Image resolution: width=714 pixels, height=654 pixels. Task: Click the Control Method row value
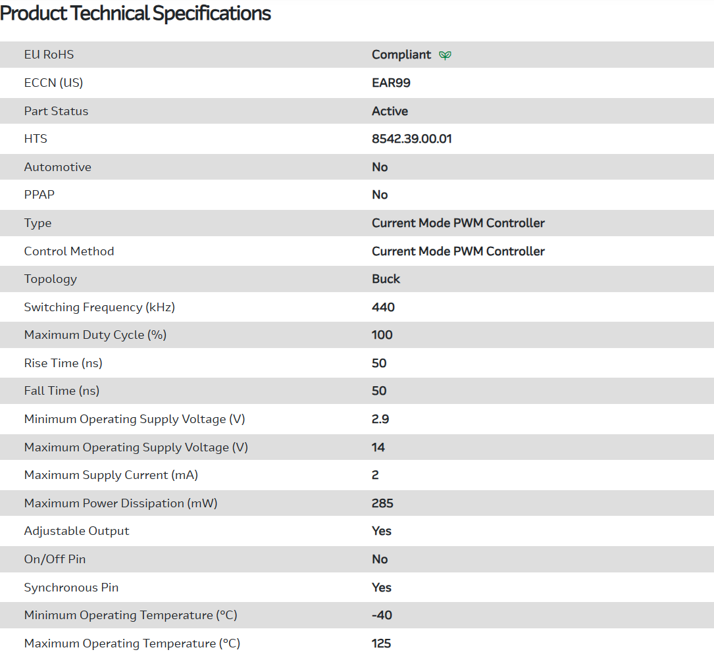458,251
